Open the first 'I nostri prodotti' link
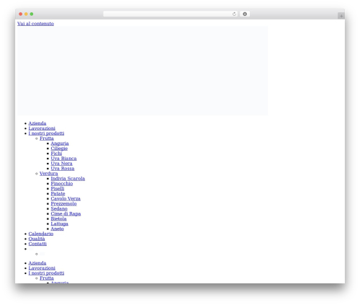The width and height of the screenshot is (360, 305). point(46,133)
